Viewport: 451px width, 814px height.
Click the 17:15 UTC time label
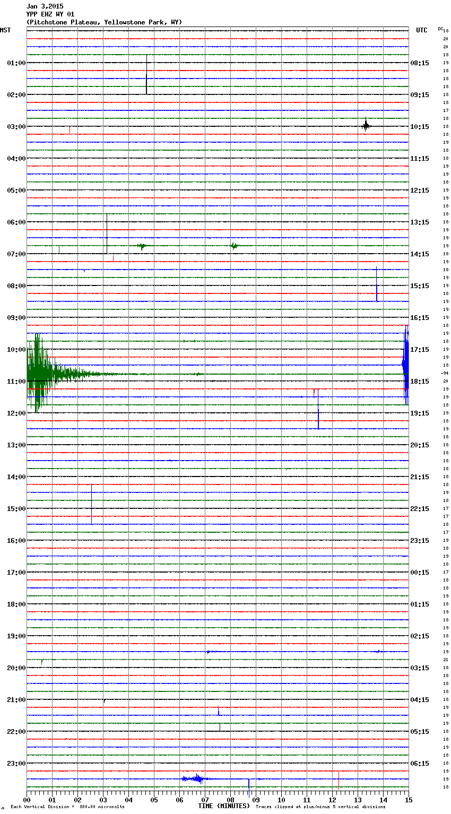coord(420,350)
